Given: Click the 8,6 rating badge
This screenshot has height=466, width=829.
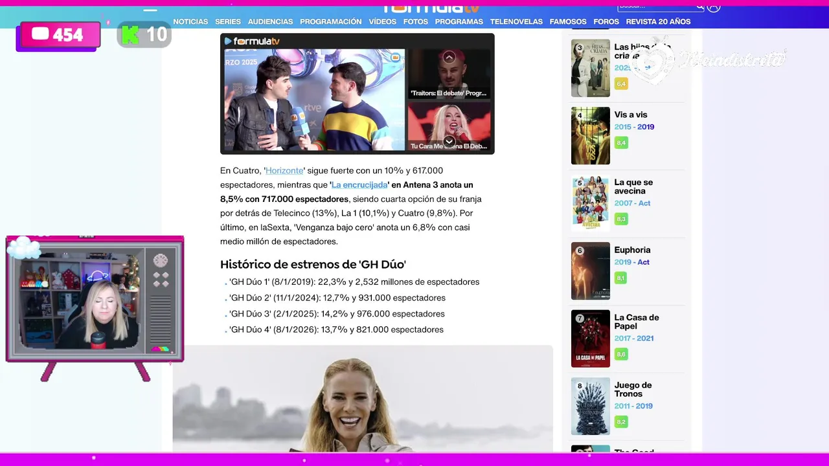Looking at the screenshot, I should click(621, 355).
